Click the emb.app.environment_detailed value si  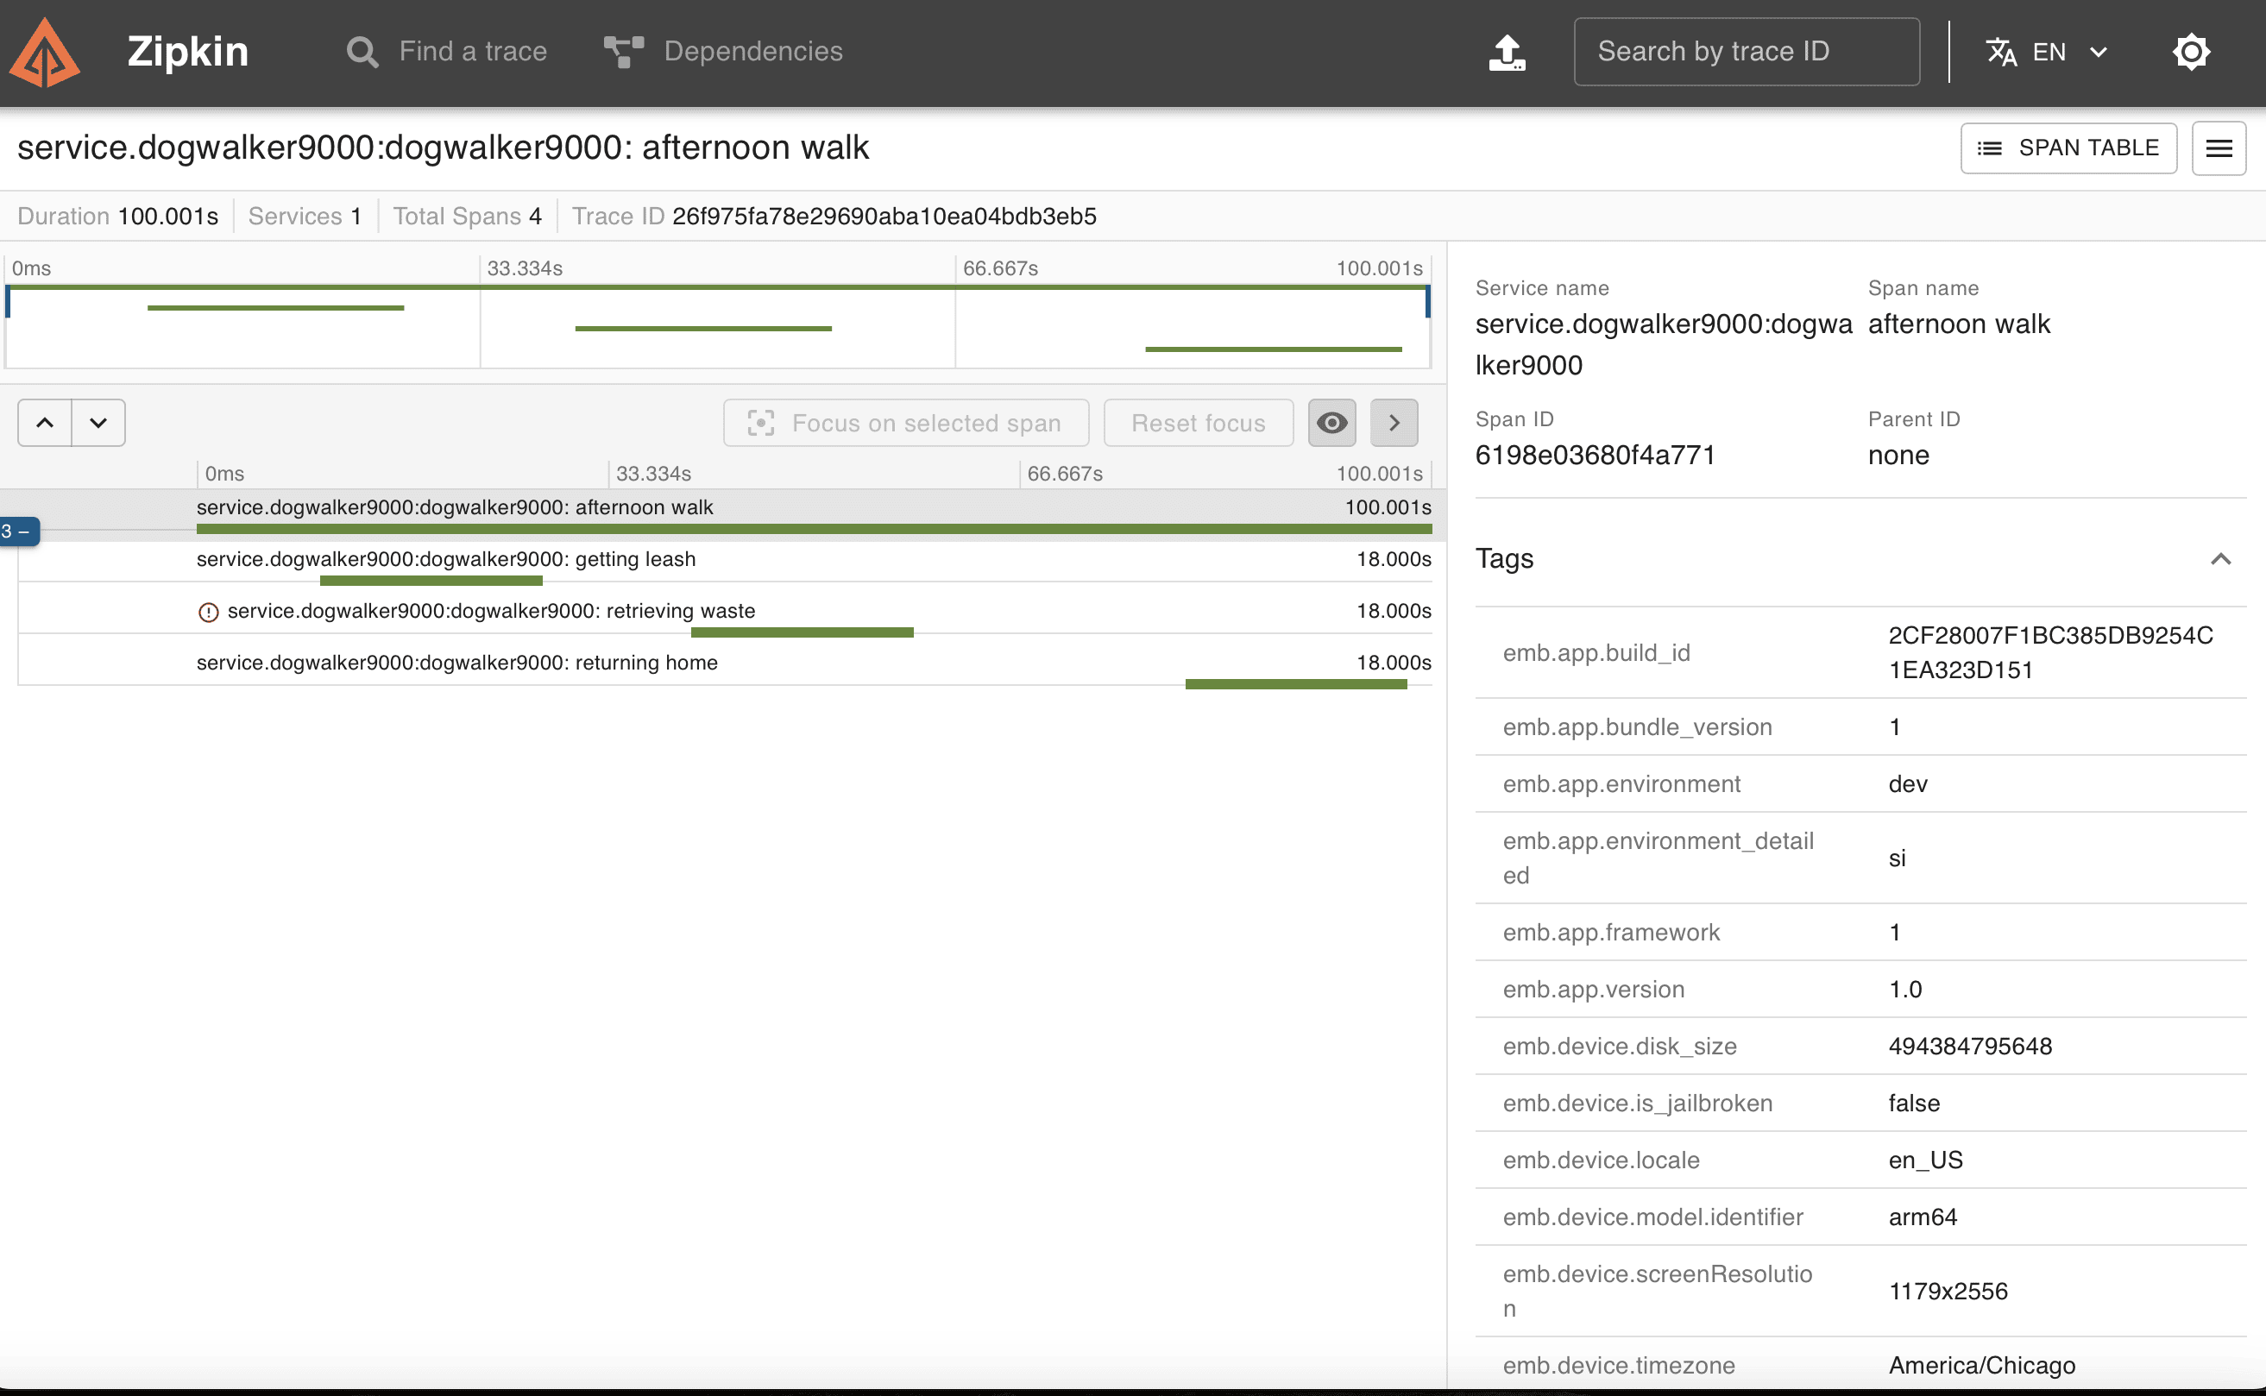tap(1897, 858)
